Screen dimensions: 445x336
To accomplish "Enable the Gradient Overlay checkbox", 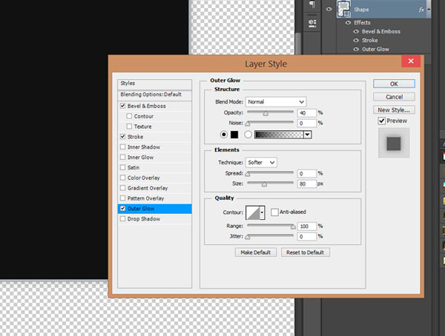I will (x=122, y=188).
